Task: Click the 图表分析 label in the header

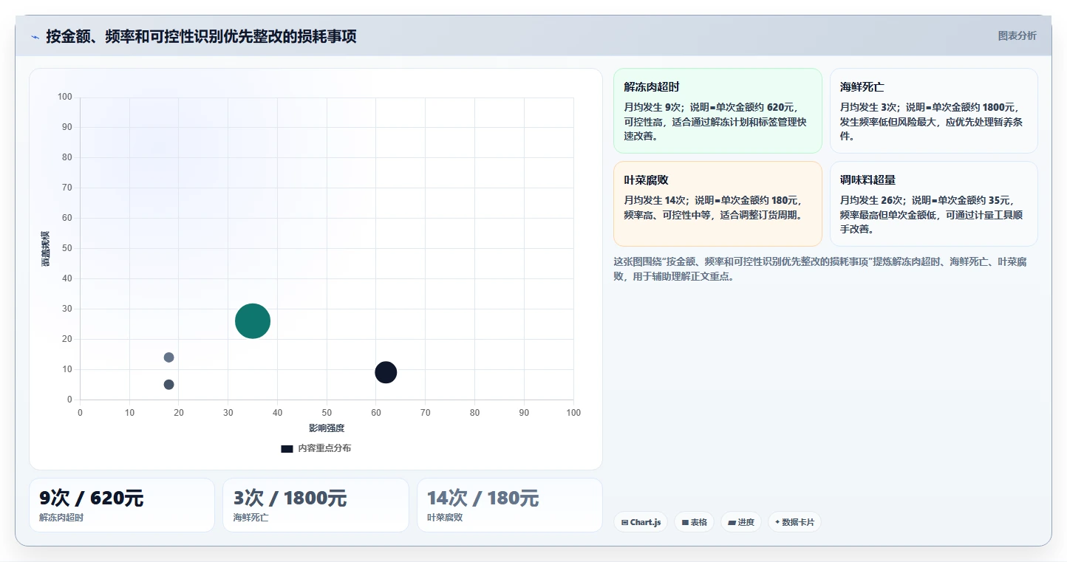Action: tap(1017, 35)
